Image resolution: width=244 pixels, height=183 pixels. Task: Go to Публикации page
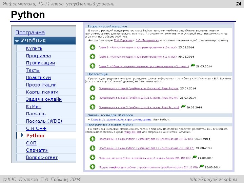[x=40, y=63]
